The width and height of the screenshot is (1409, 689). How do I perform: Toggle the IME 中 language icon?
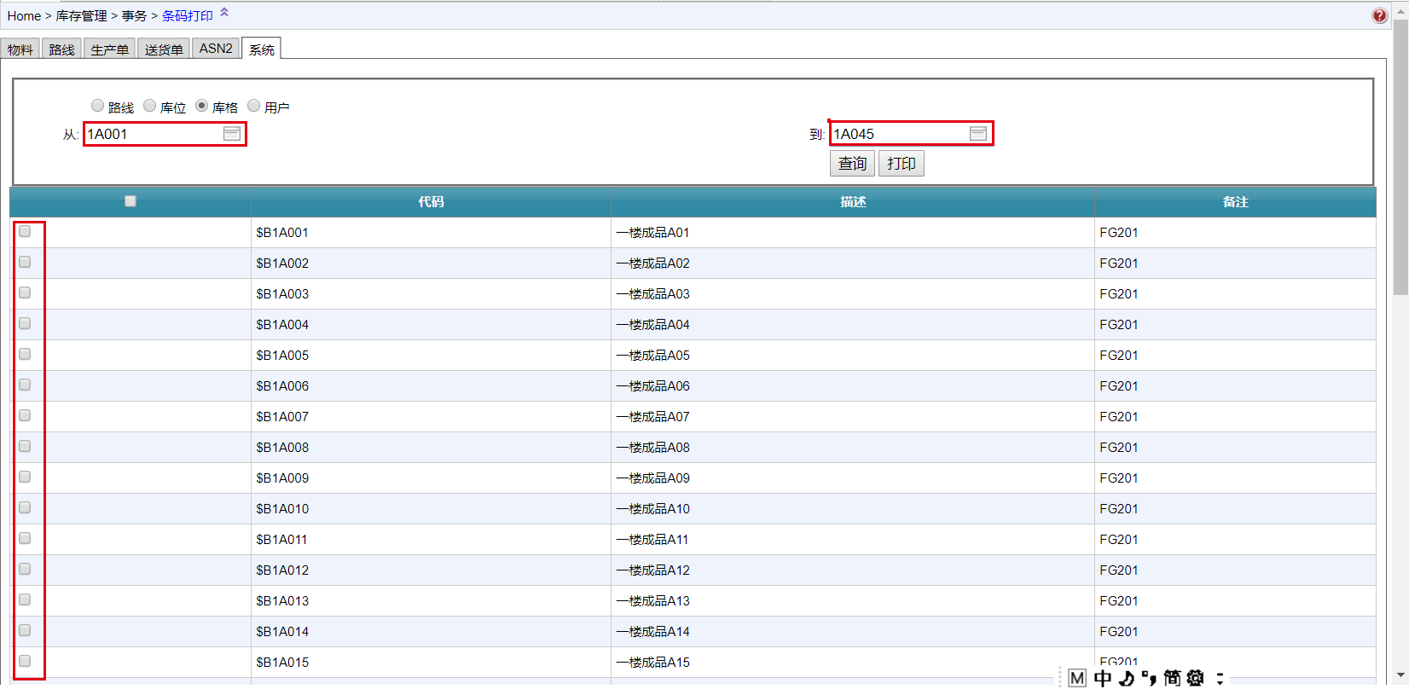1103,678
